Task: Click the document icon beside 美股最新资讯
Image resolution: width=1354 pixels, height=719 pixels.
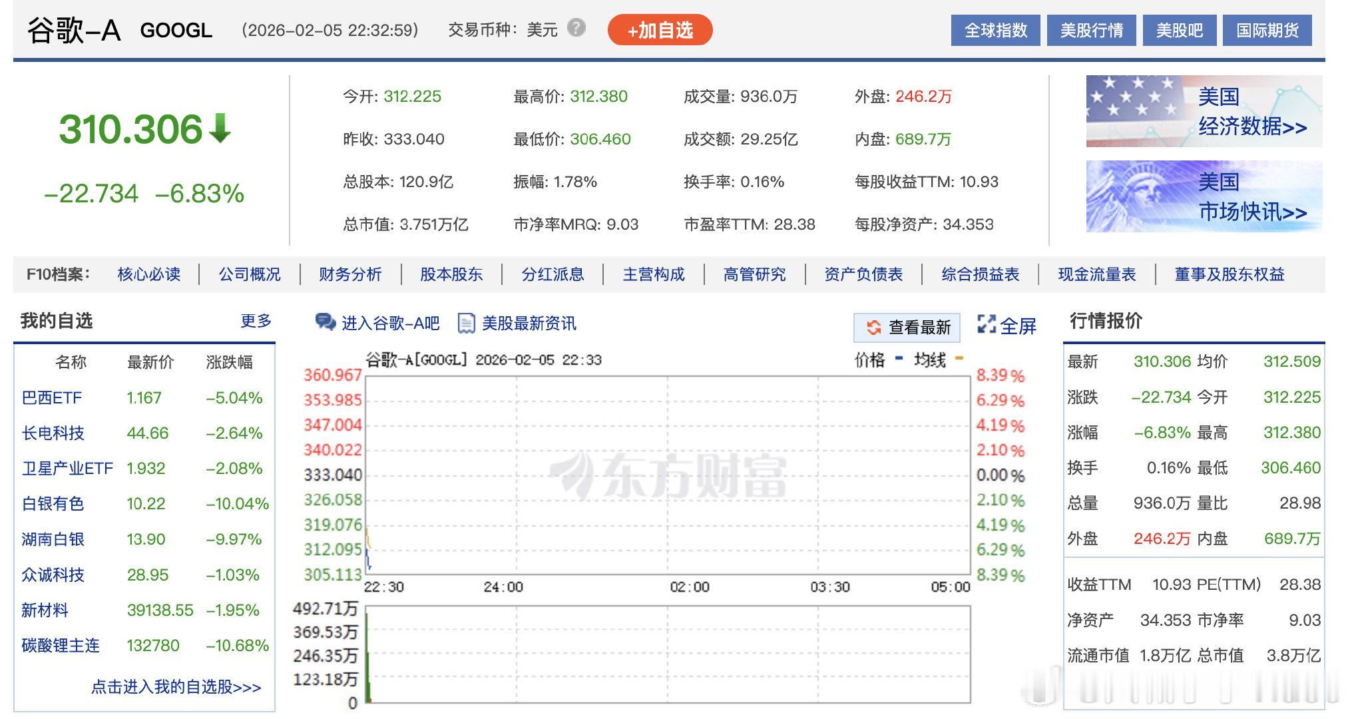Action: coord(467,324)
